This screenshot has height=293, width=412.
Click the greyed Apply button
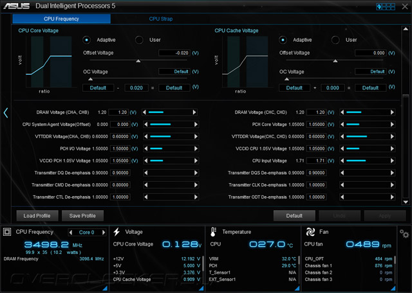pos(385,216)
